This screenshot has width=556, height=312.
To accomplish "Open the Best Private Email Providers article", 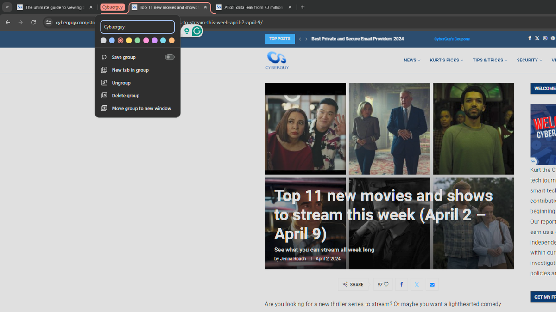I will click(357, 39).
